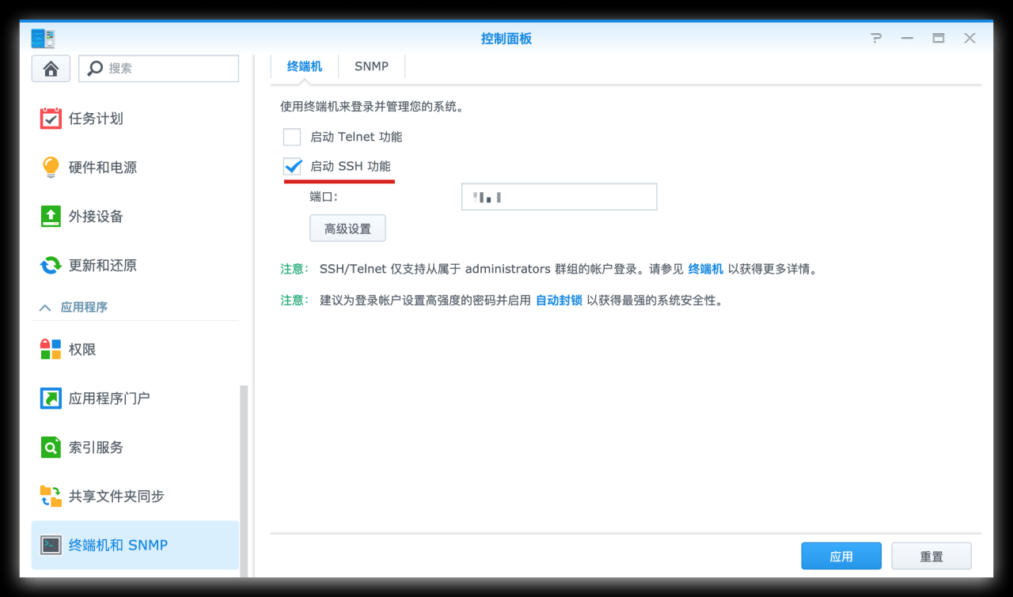Viewport: 1013px width, 597px height.
Task: Select 终端机和 SNMP in the sidebar
Action: point(135,545)
